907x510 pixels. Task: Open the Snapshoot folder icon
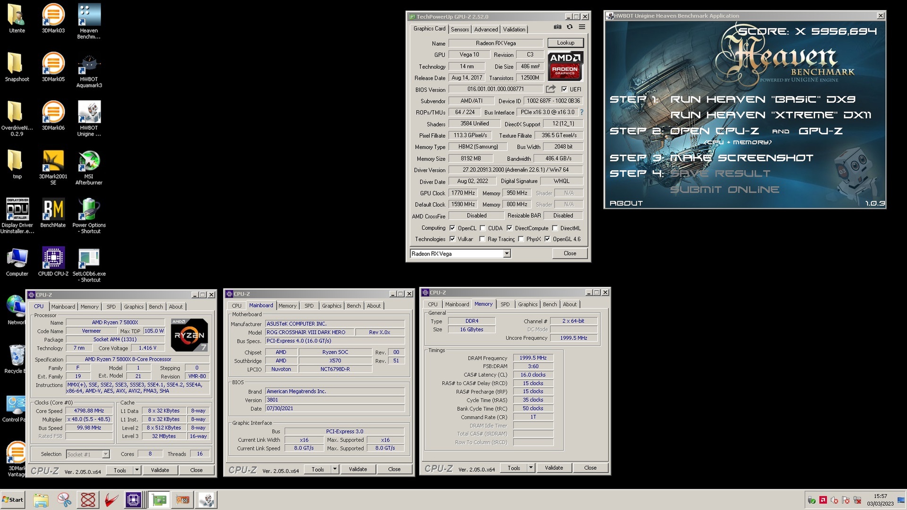17,67
